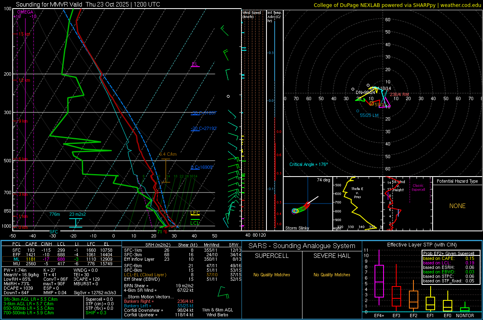
Task: Select the EFF parcel row
Action: coord(62,255)
